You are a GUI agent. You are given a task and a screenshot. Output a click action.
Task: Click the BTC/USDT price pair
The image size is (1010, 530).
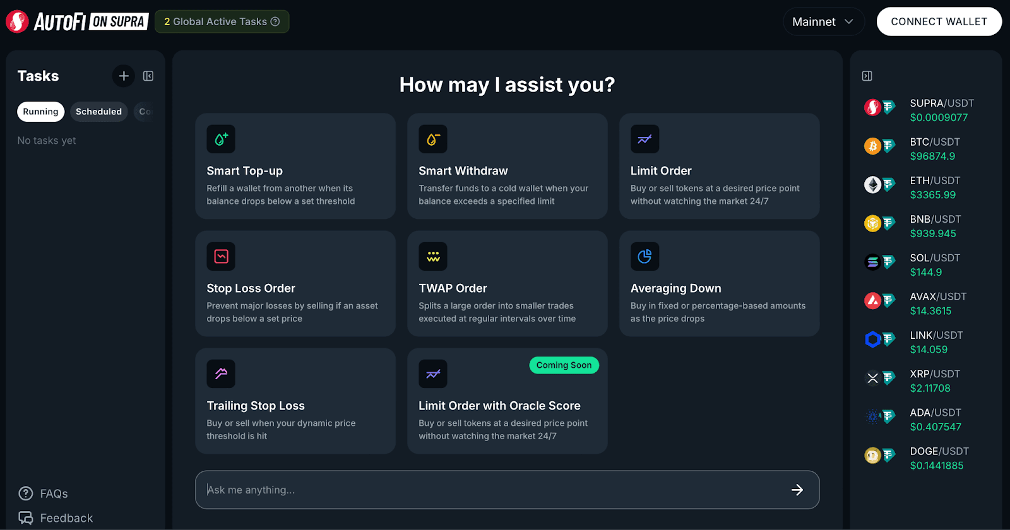[934, 149]
